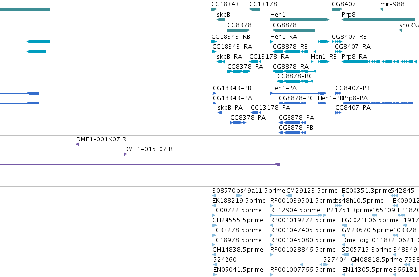Click the CG8407-RB transcript label
The height and width of the screenshot is (277, 419).
(x=349, y=36)
